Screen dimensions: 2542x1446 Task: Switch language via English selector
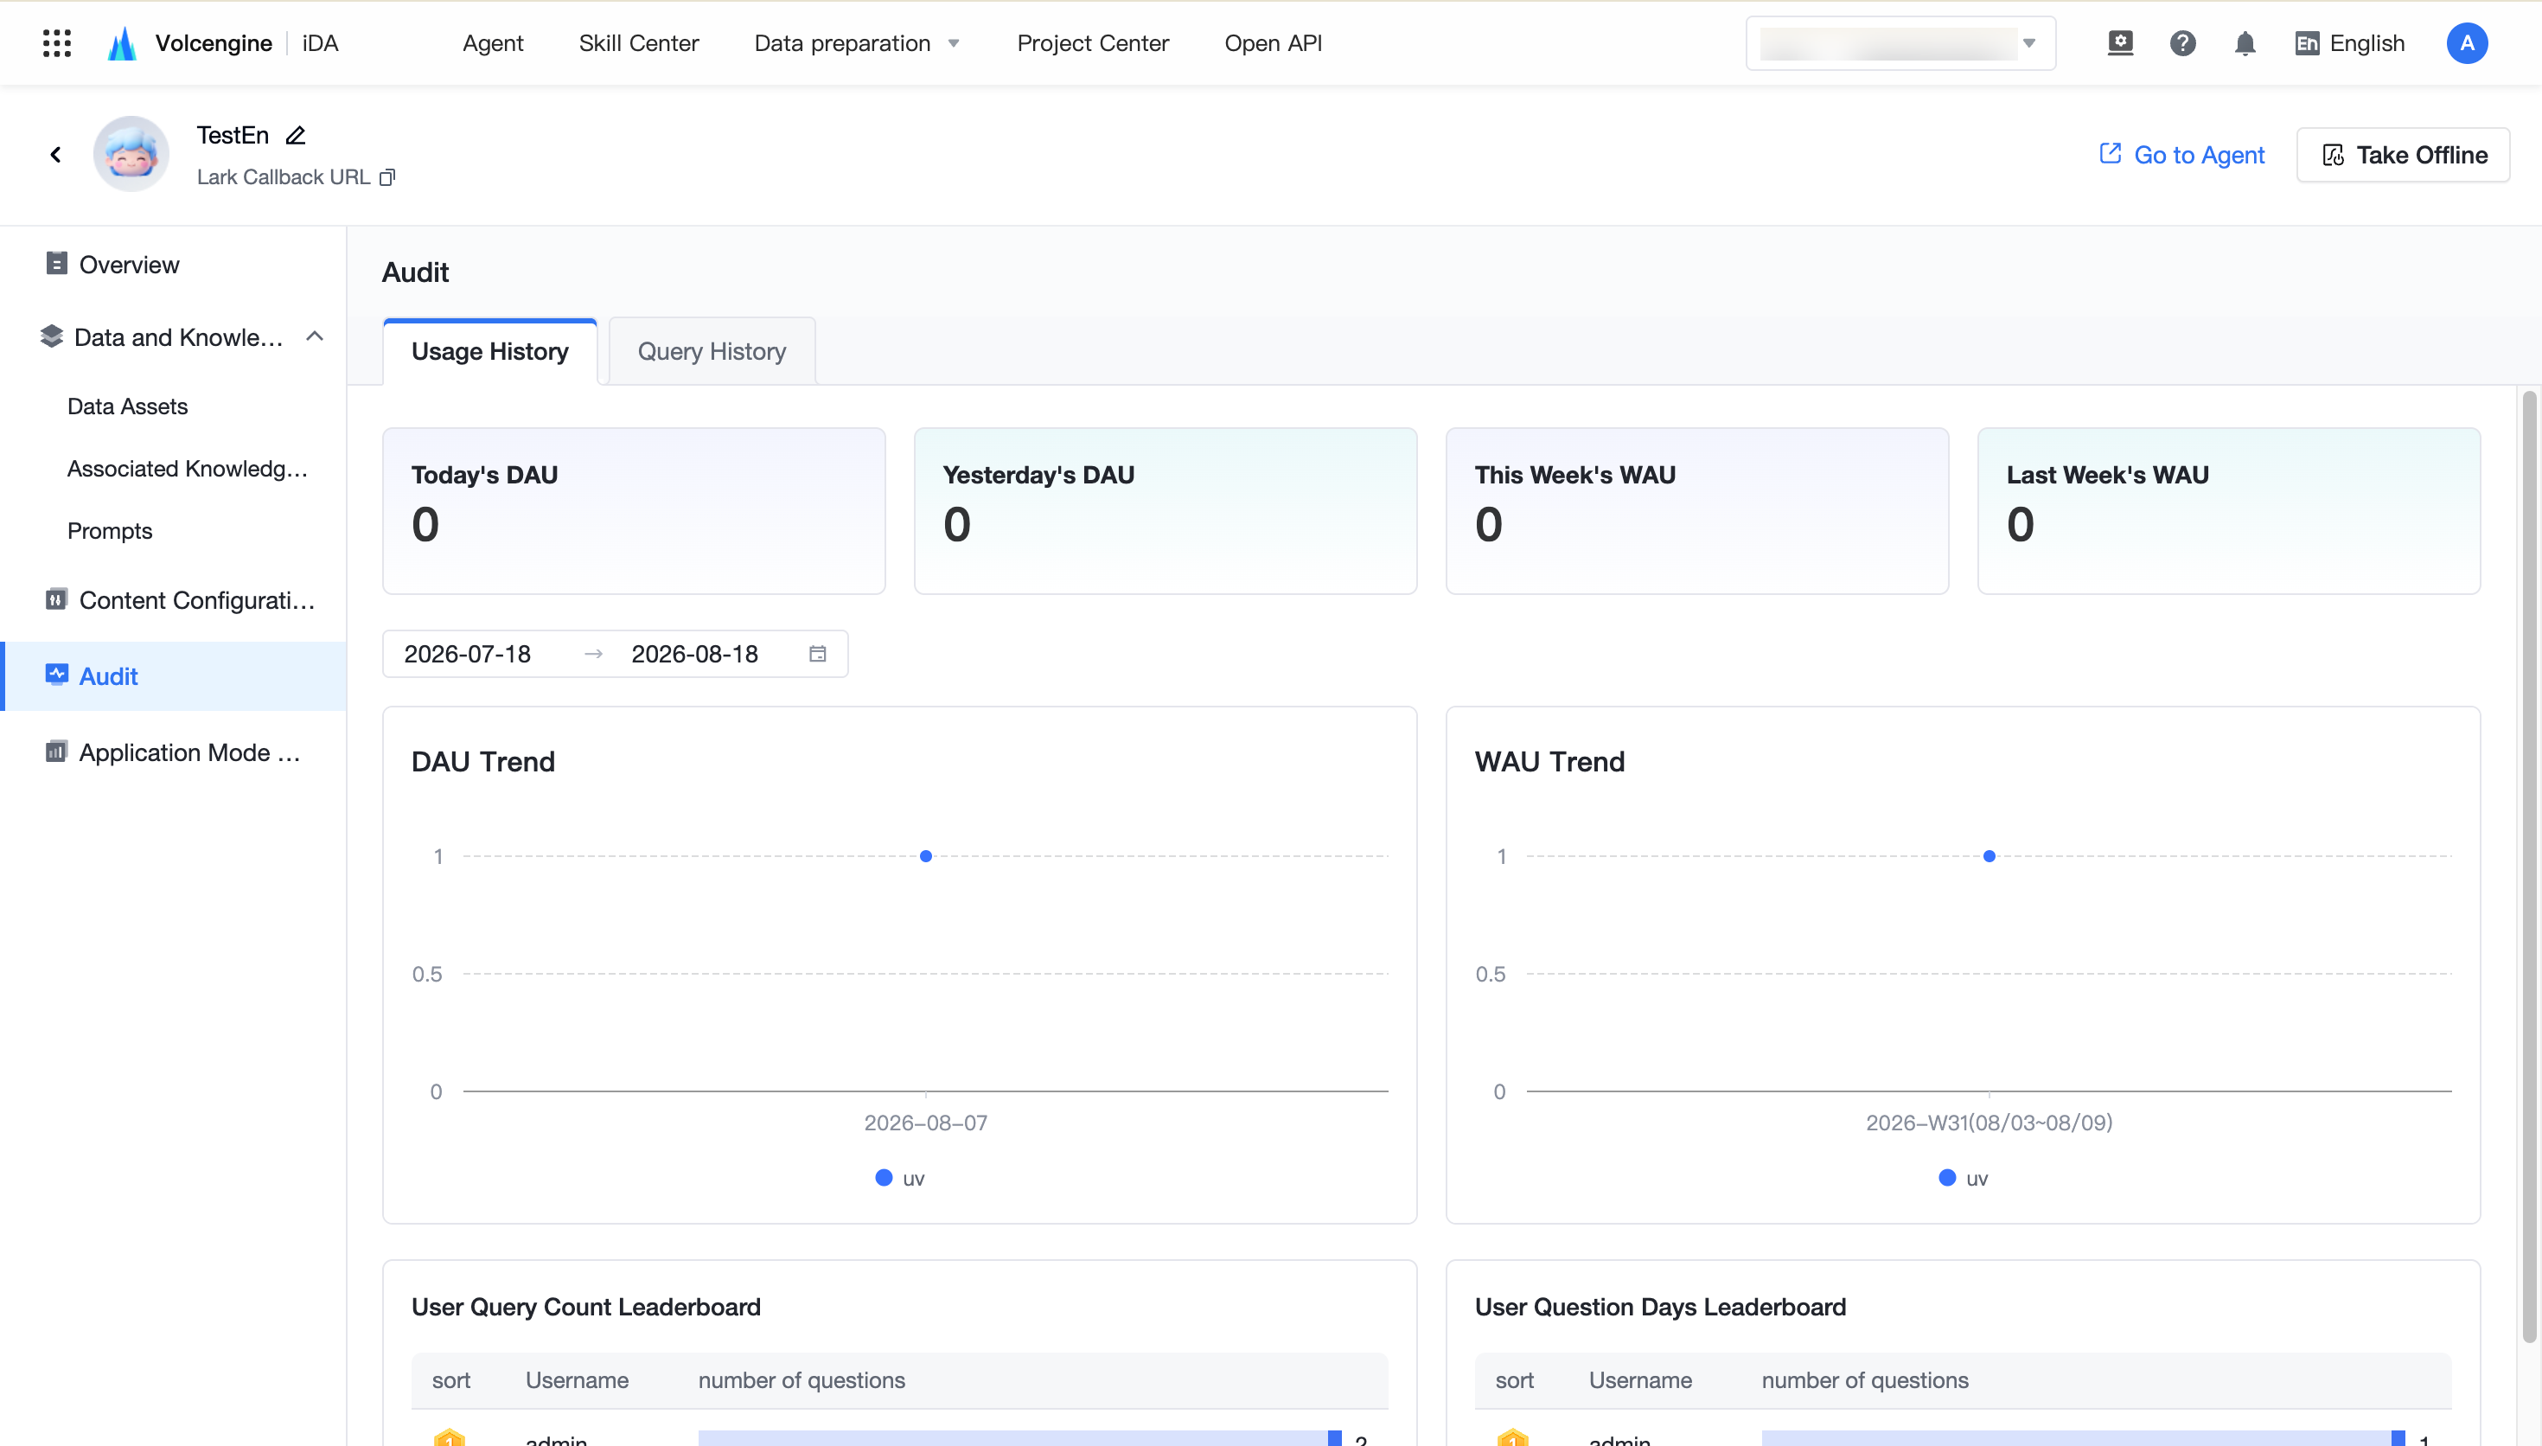coord(2348,42)
